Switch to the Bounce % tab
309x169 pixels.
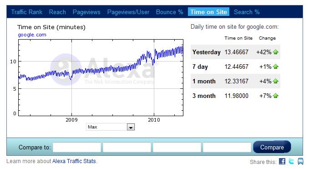(x=169, y=12)
